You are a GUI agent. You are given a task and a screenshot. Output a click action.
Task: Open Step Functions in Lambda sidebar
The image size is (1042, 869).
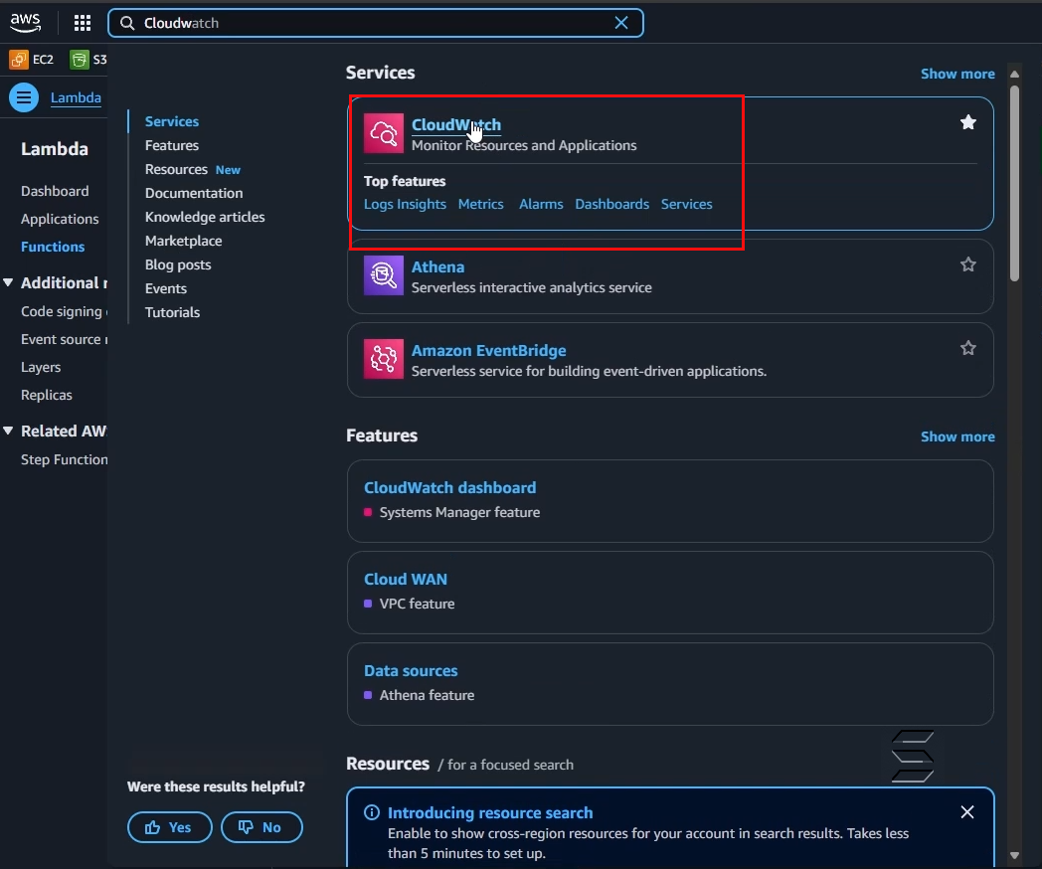tap(64, 459)
